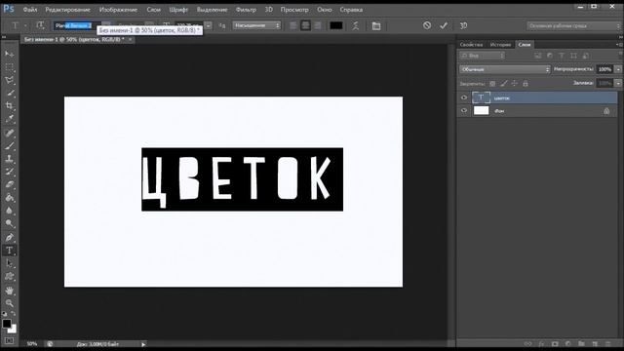The height and width of the screenshot is (351, 624).
Task: Select the Crop tool
Action: point(10,106)
